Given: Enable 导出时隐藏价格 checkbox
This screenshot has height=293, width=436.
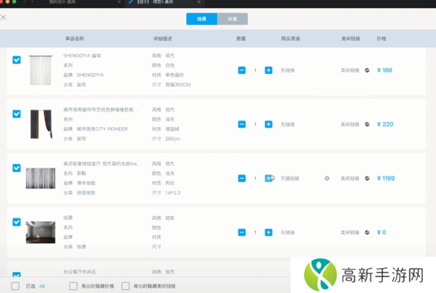Looking at the screenshot, I should point(73,286).
